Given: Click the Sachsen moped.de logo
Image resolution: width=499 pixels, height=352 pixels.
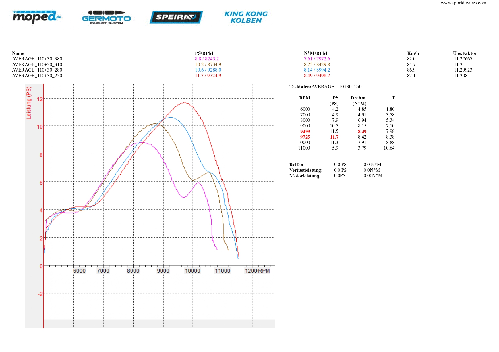Looking at the screenshot, I should click(36, 17).
